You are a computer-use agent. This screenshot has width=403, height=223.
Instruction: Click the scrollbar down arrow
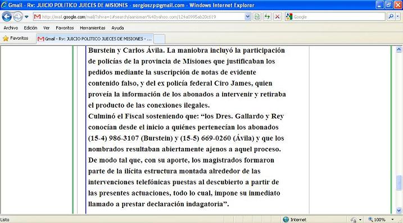(x=399, y=211)
